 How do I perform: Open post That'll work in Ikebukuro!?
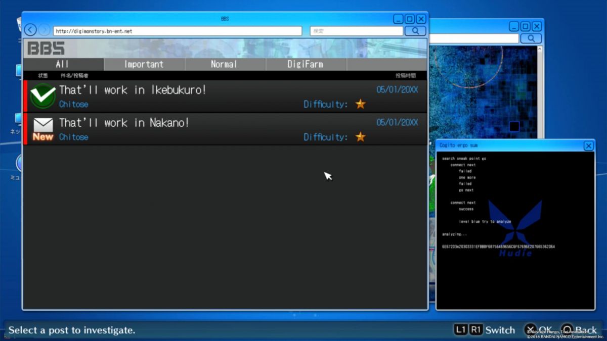pos(225,96)
